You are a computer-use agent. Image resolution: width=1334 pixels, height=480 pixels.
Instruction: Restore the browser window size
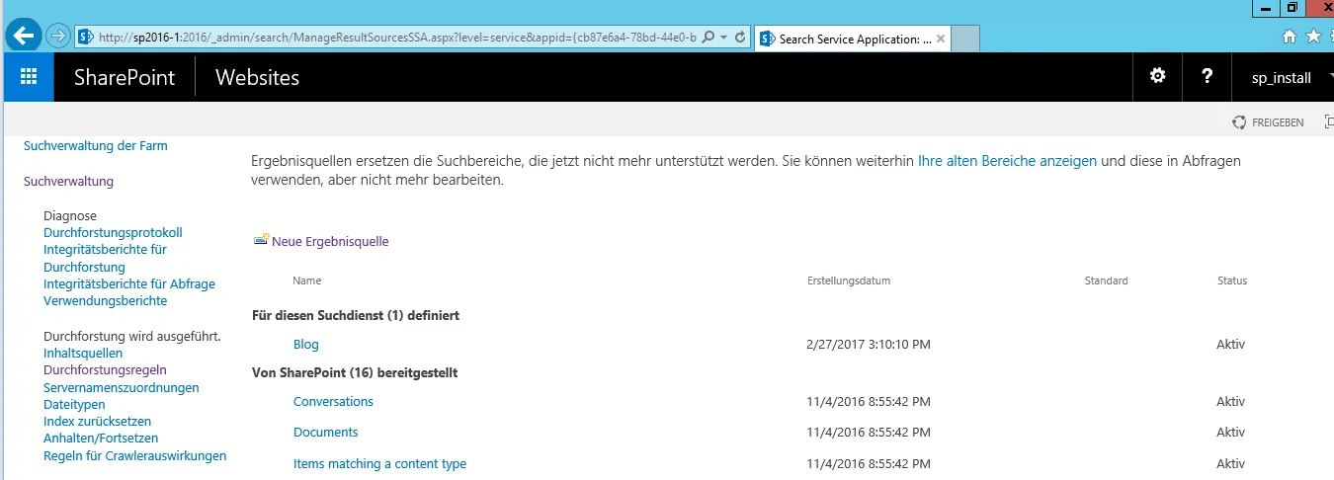tap(1292, 8)
